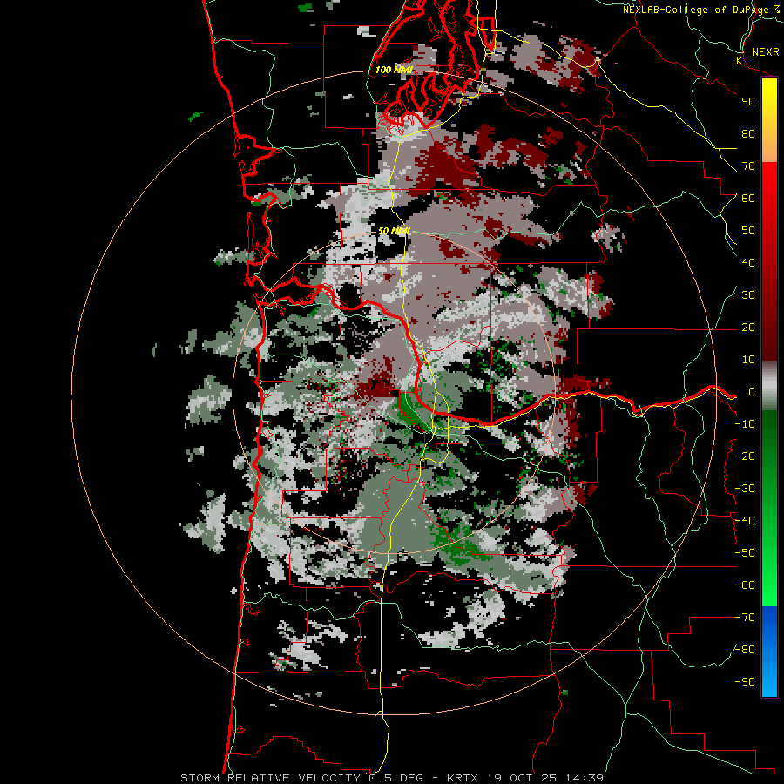Click the 30 value on velocity scale
The width and height of the screenshot is (784, 784).
click(748, 295)
